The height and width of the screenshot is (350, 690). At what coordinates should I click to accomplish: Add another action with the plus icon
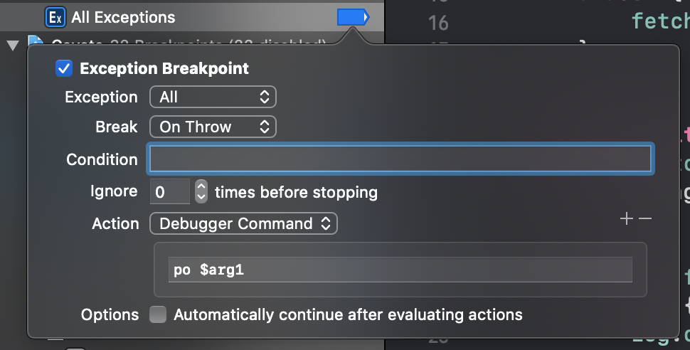626,218
